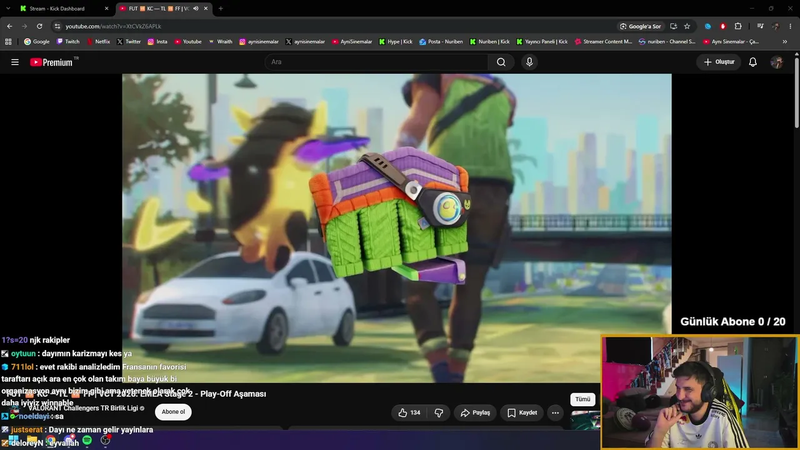Mute the playing YouTube tab audio
Viewport: 800px width, 450px height.
196,9
